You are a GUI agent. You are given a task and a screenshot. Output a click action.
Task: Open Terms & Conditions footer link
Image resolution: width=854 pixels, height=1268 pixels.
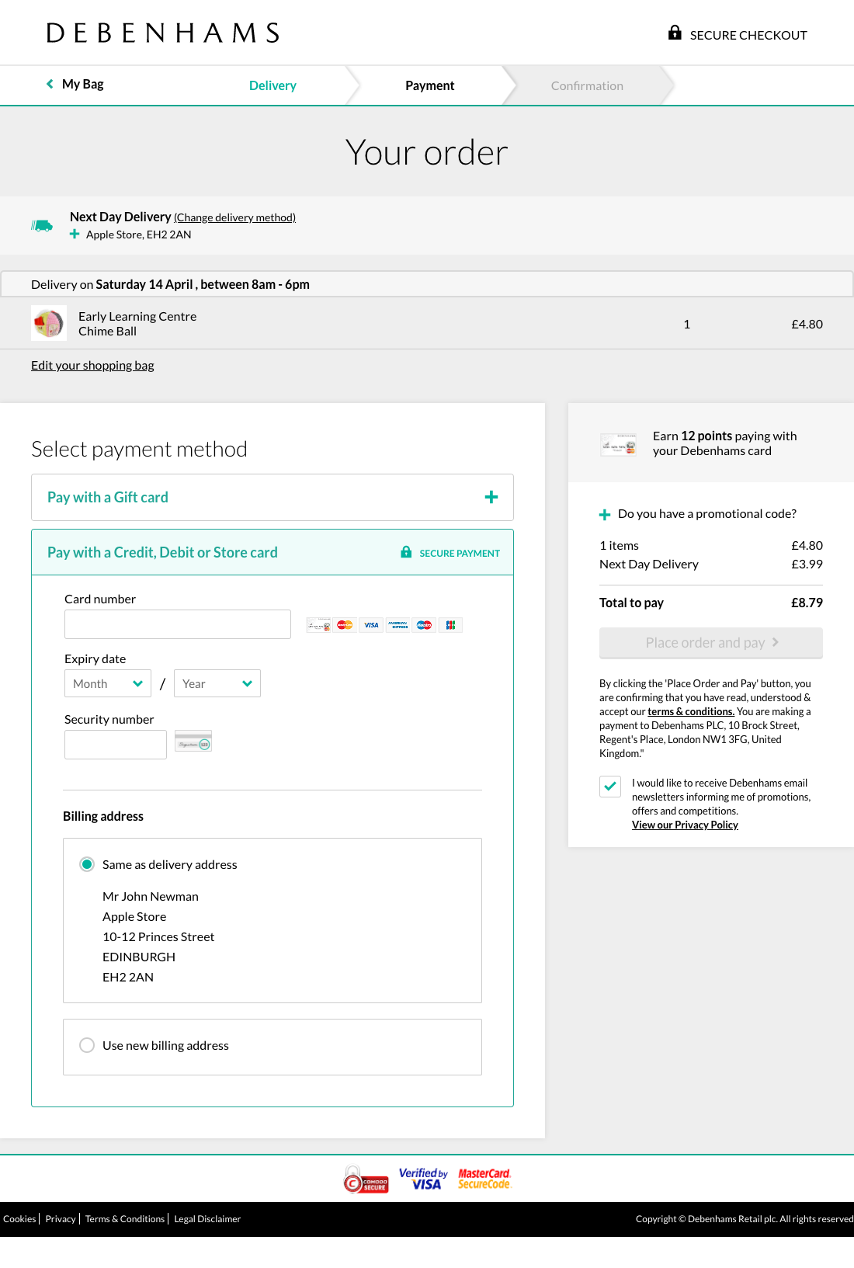pyautogui.click(x=125, y=1218)
